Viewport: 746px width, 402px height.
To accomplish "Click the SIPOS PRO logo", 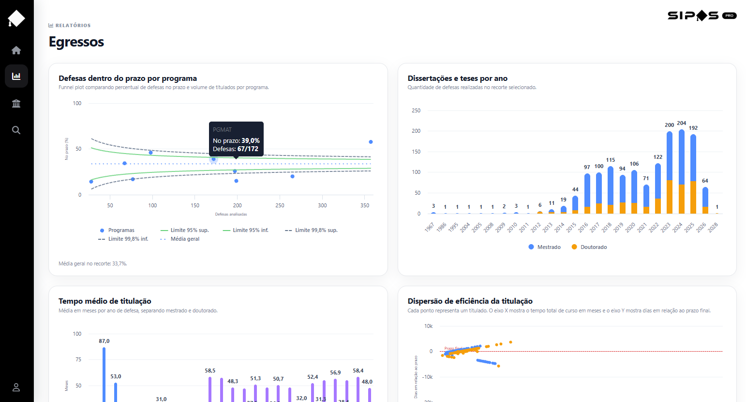I will point(702,15).
